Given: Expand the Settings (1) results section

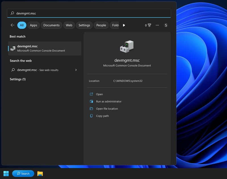Looking at the screenshot, I should point(18,79).
